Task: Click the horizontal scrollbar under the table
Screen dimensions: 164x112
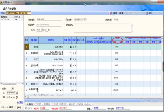Action: coord(93,97)
